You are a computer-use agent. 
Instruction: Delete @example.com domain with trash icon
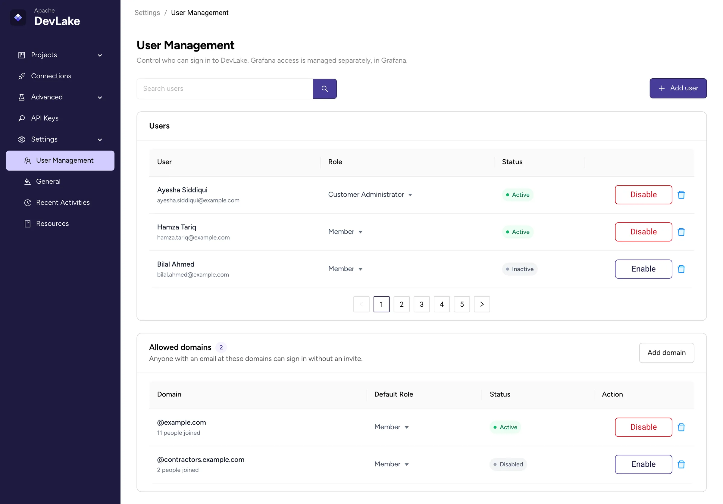pos(681,427)
